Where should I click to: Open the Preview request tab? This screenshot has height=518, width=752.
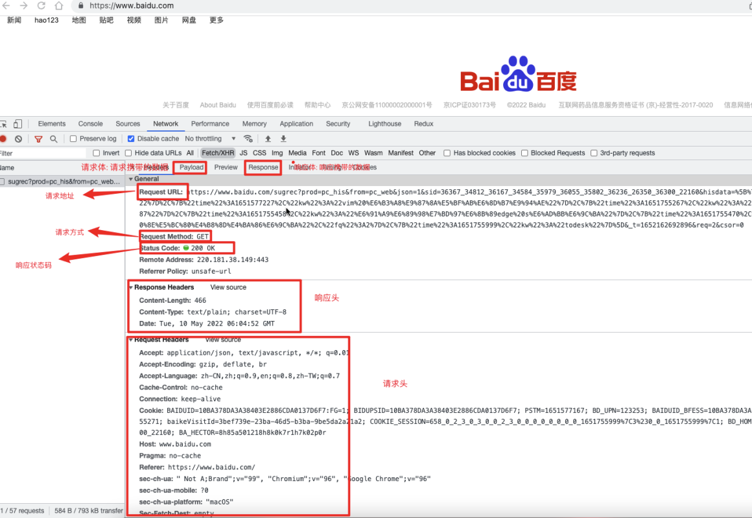pyautogui.click(x=226, y=167)
